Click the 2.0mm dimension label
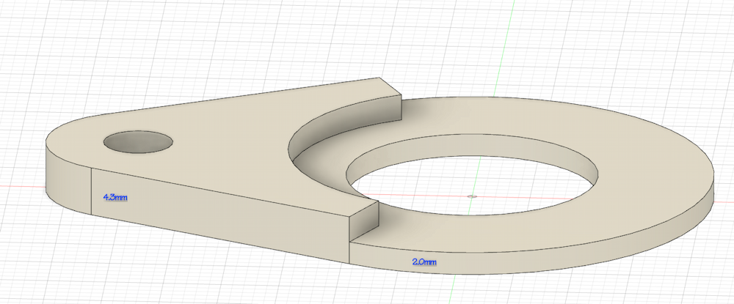Viewport: 734px width, 304px height. pos(425,262)
